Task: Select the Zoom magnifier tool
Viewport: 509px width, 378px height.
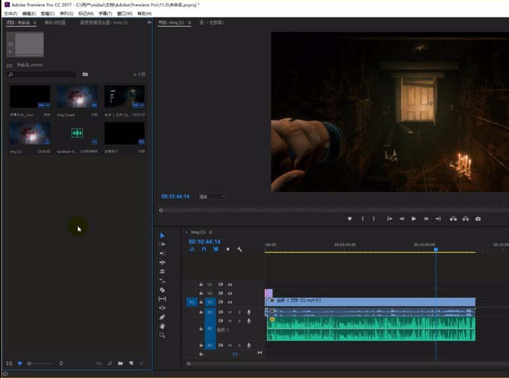Action: tap(162, 336)
